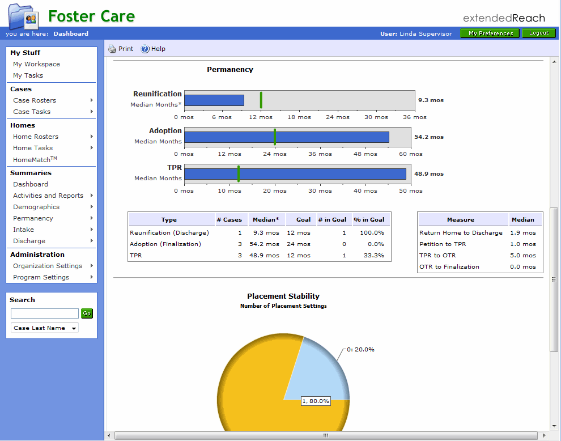The width and height of the screenshot is (561, 441).
Task: Open My Tasks in the sidebar
Action: 28,75
